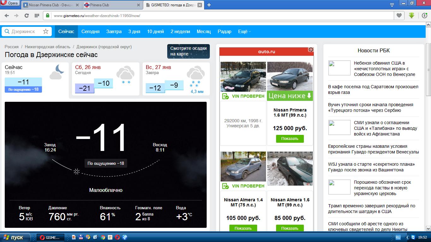Screen dimensions: 431x242
Task: Open the green downloads arrow icon
Action: (411, 15)
